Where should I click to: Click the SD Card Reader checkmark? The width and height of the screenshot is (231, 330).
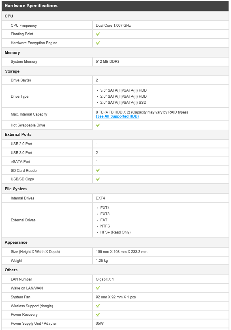click(x=98, y=170)
